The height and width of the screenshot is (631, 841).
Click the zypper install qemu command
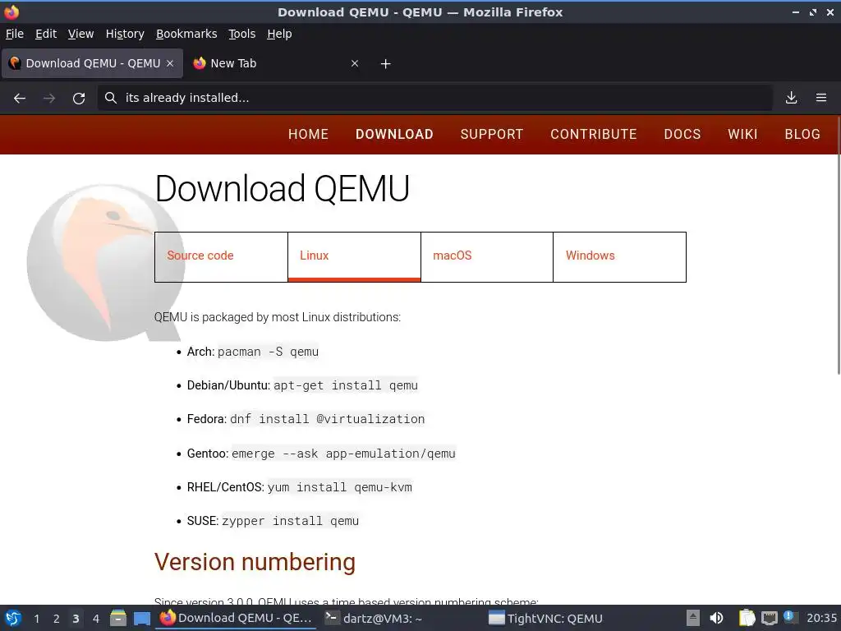click(290, 521)
